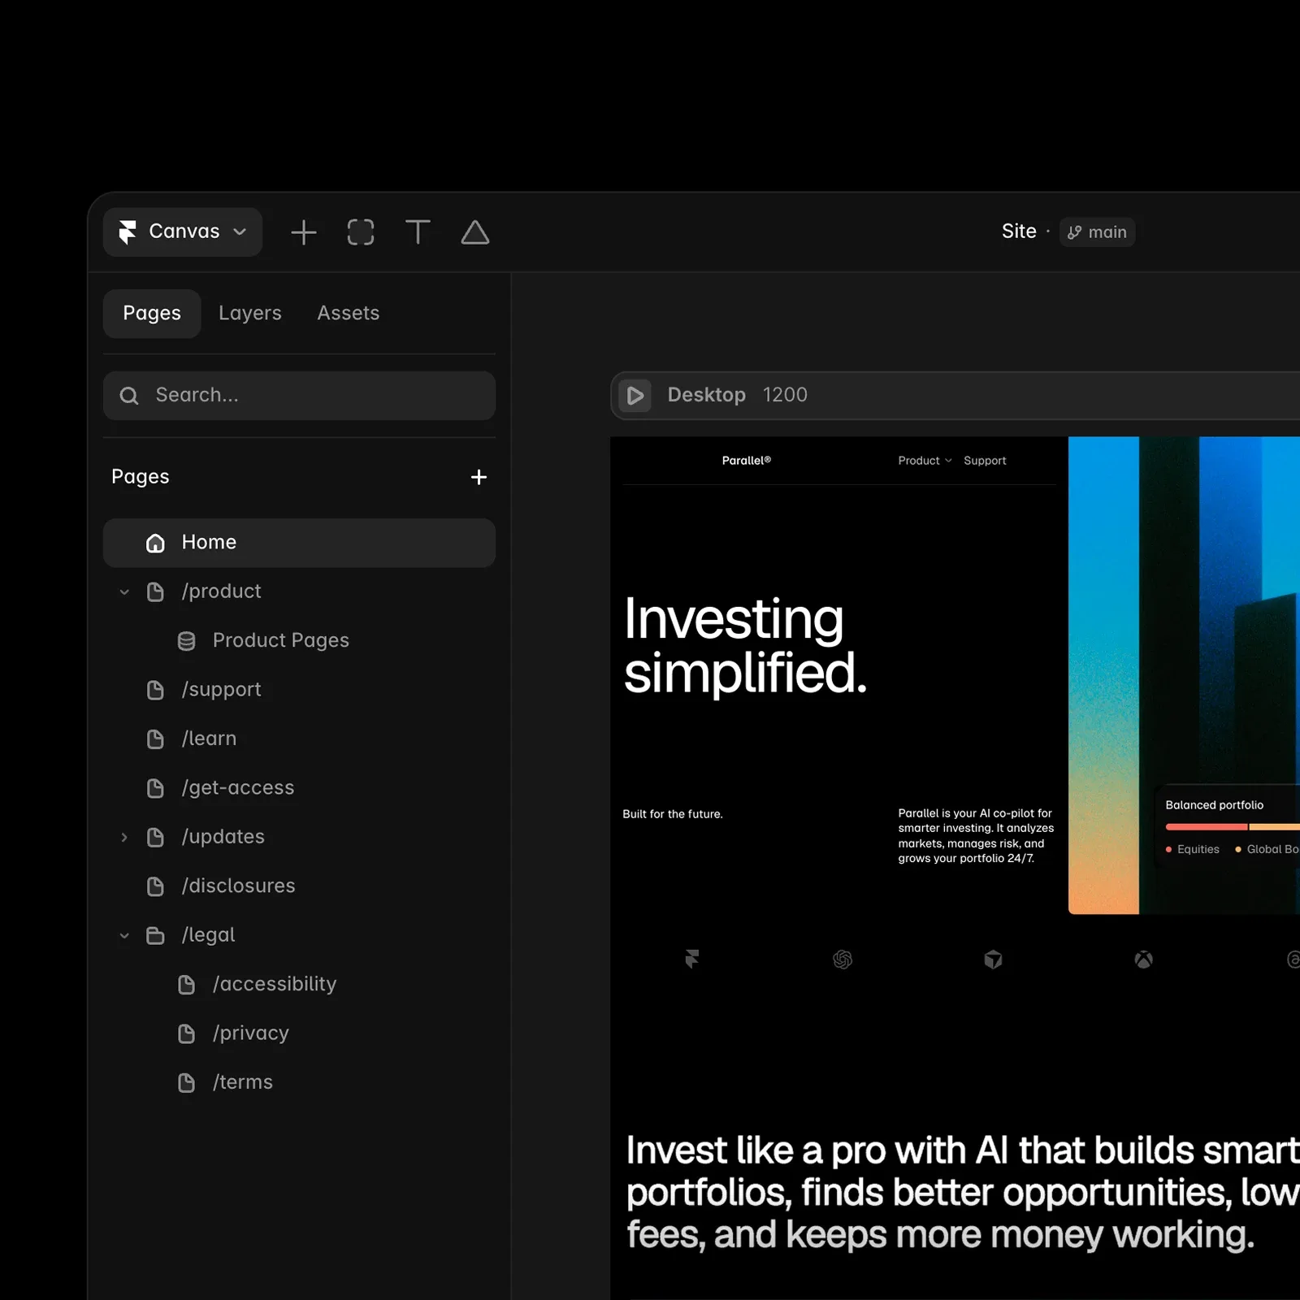
Task: Open the /terms page
Action: coord(243,1083)
